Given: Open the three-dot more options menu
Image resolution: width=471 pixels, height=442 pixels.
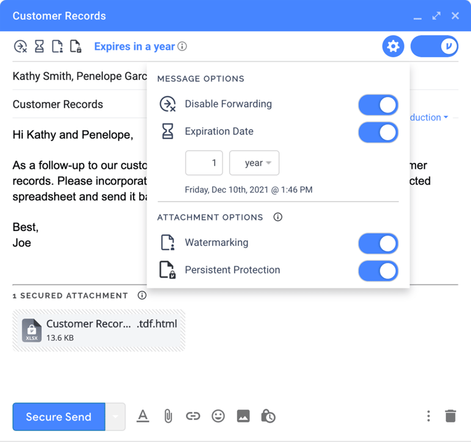Looking at the screenshot, I should point(429,416).
